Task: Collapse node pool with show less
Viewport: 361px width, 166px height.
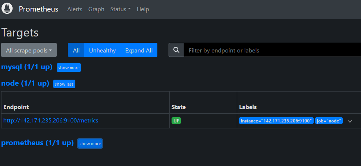Action: [x=64, y=84]
